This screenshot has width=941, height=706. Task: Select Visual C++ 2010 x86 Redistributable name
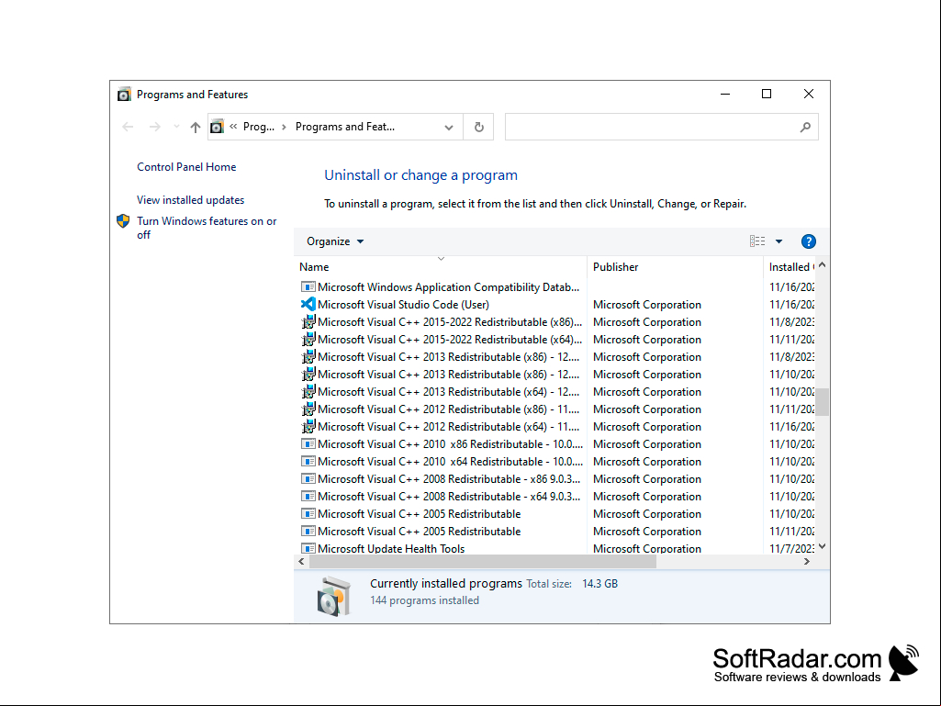[x=450, y=444]
